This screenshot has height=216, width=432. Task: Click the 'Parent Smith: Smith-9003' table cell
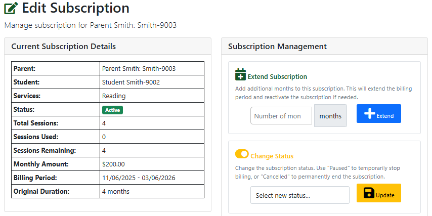(x=139, y=68)
